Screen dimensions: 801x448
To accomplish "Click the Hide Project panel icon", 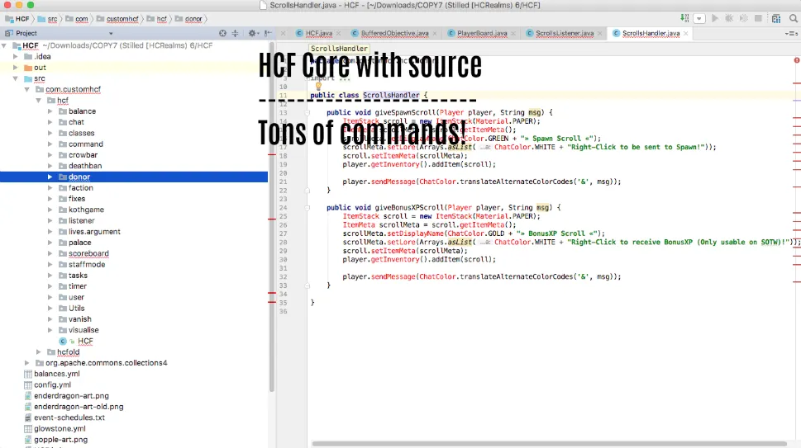I will (268, 33).
